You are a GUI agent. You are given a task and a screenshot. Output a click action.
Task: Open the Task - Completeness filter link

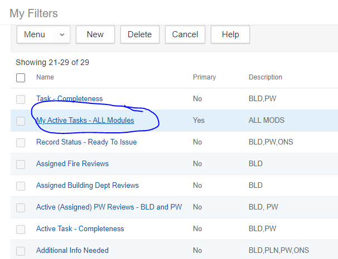coord(69,99)
